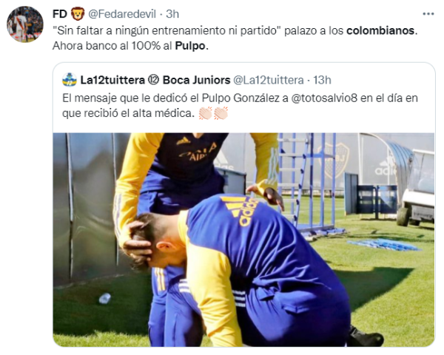This screenshot has width=444, height=355.
Task: Click the second clapping hands emoji
Action: click(221, 113)
